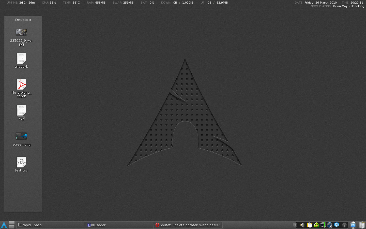
Task: Show notifications info tray icon
Action: (x=344, y=225)
